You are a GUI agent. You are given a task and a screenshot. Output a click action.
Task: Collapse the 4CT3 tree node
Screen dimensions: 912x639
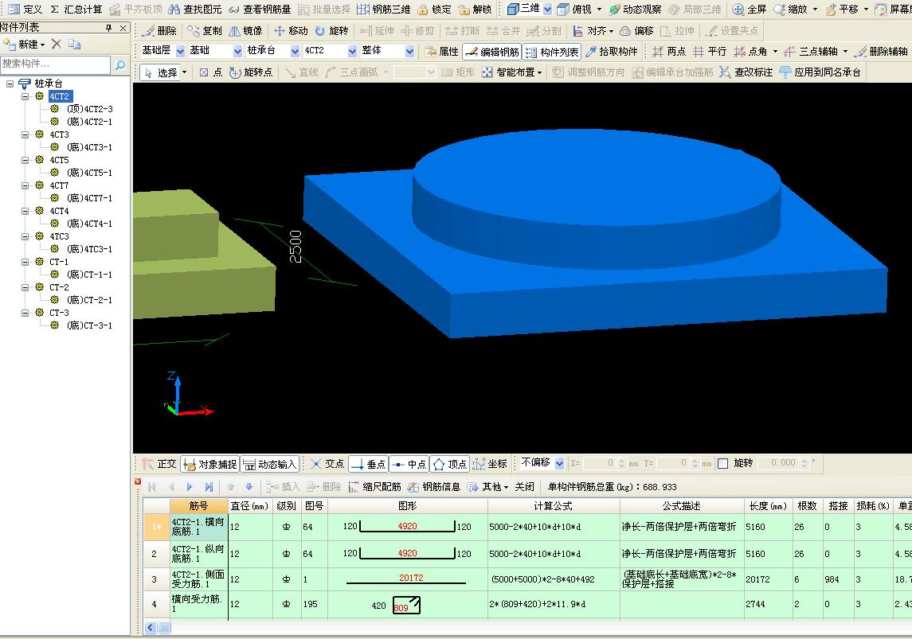tap(25, 134)
